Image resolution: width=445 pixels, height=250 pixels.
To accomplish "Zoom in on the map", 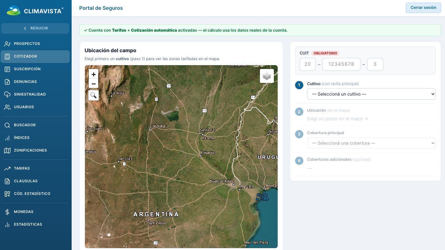I will pyautogui.click(x=94, y=74).
